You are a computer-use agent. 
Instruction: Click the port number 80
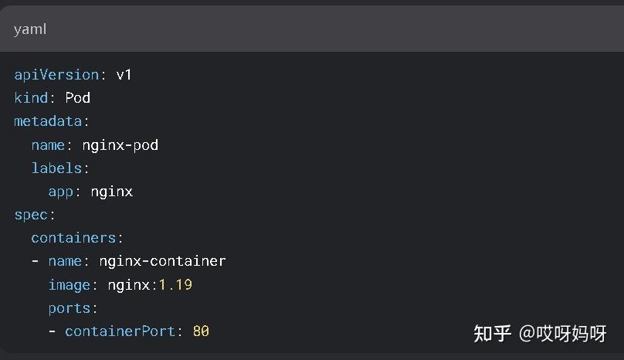click(x=201, y=331)
